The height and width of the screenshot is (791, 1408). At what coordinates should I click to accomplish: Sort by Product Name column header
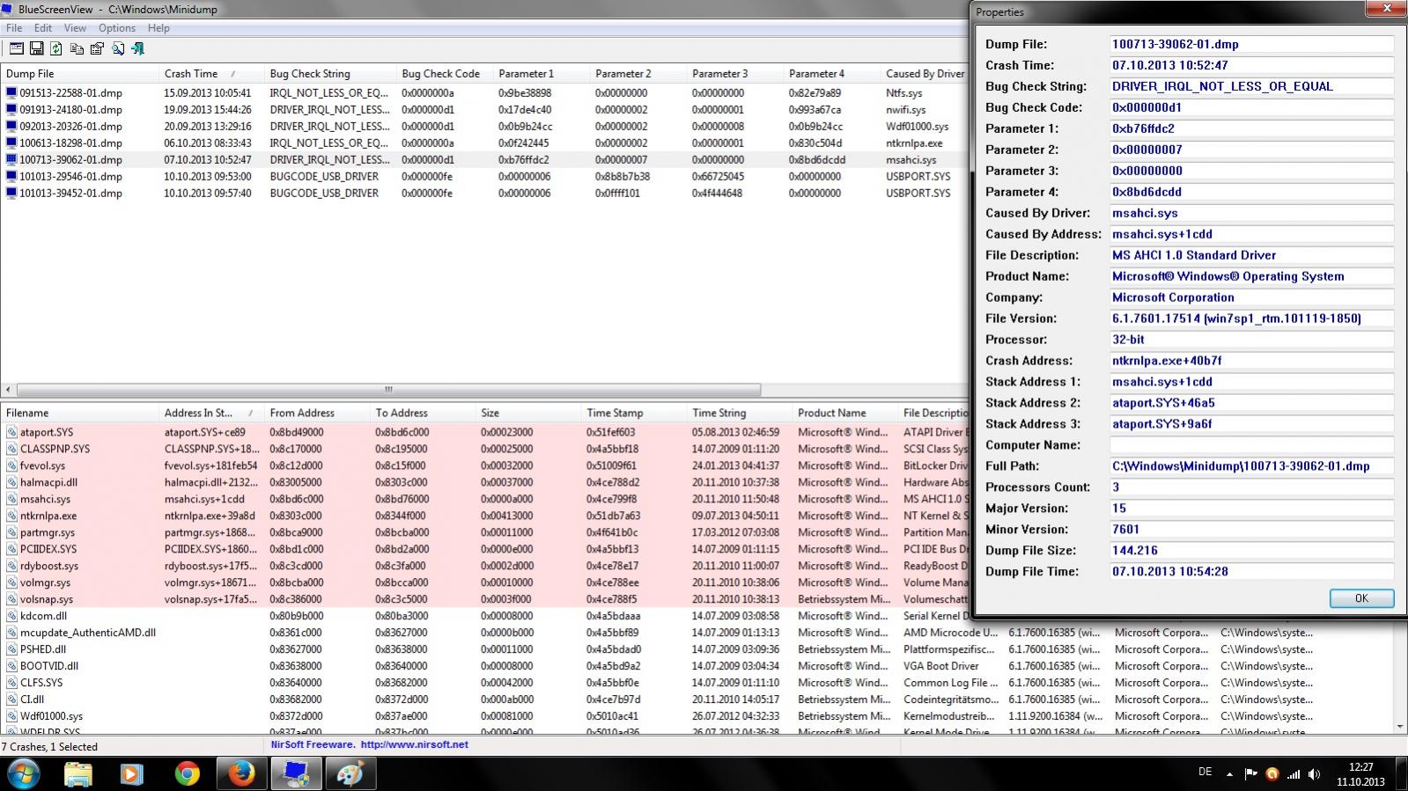click(x=845, y=413)
